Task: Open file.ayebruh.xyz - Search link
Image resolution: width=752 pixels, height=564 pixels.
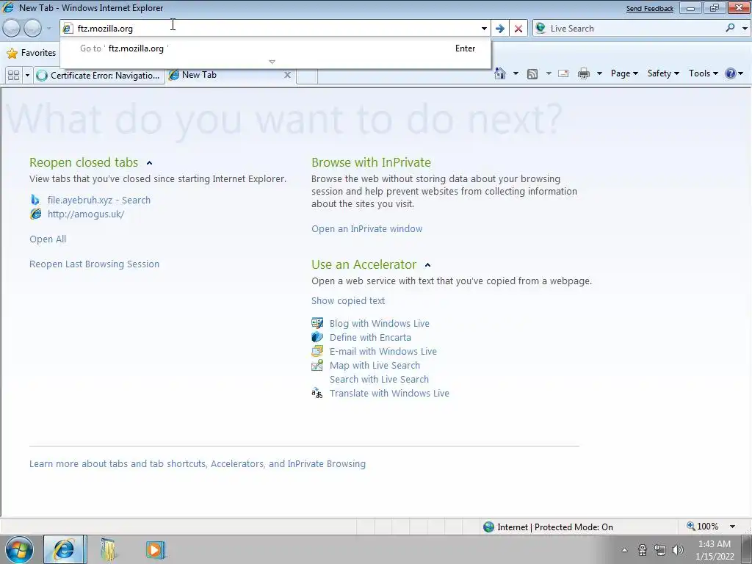Action: tap(99, 200)
